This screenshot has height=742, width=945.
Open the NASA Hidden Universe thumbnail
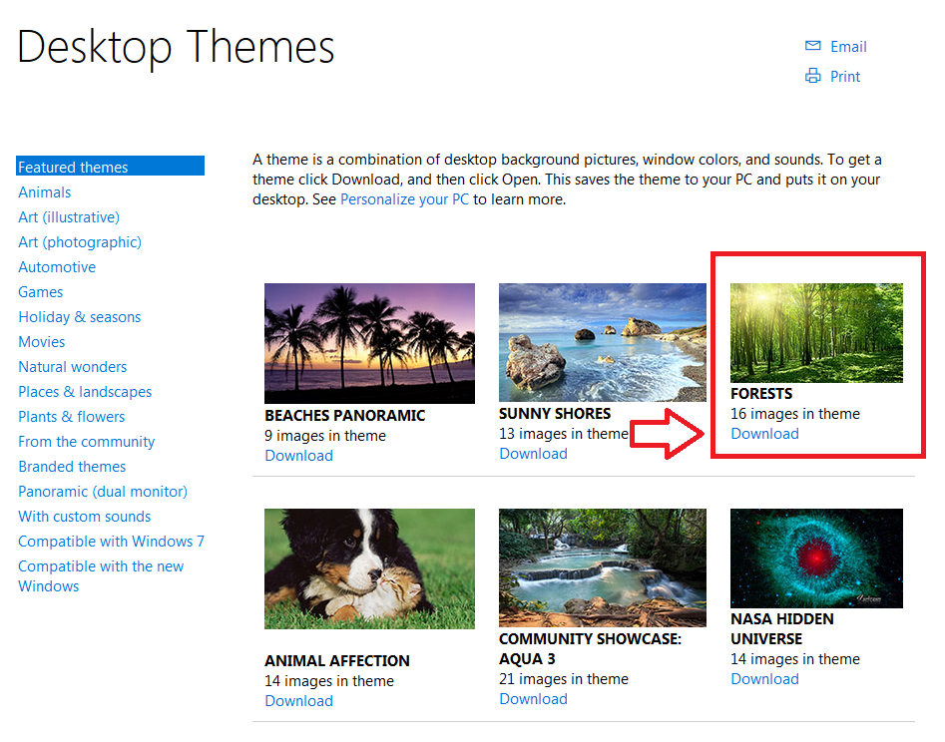click(x=816, y=558)
